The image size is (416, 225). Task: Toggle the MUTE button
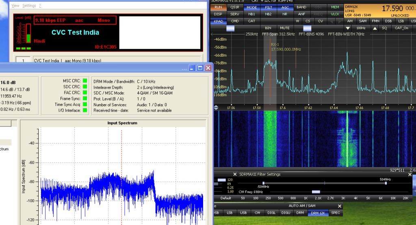pyautogui.click(x=285, y=28)
